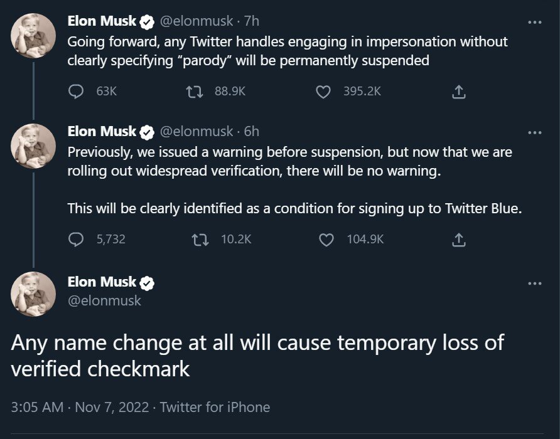Open the first tweet's profile picture
The width and height of the screenshot is (560, 439).
(34, 36)
